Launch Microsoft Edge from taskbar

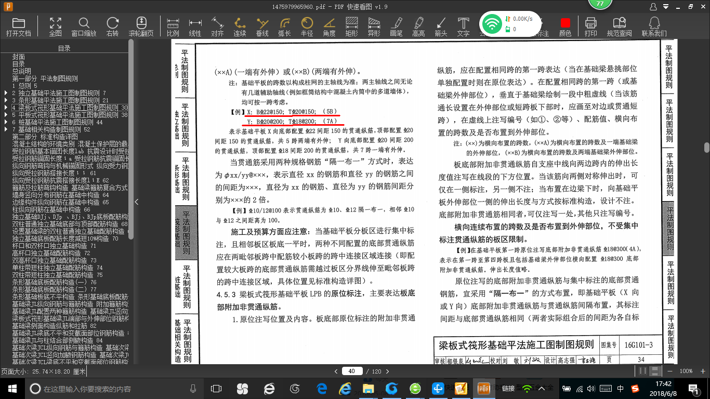(x=322, y=388)
